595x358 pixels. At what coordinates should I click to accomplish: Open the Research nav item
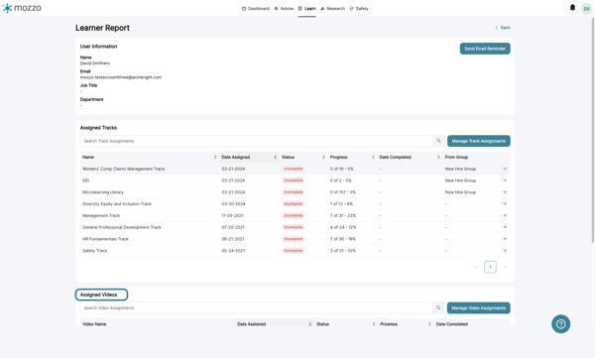click(x=333, y=8)
